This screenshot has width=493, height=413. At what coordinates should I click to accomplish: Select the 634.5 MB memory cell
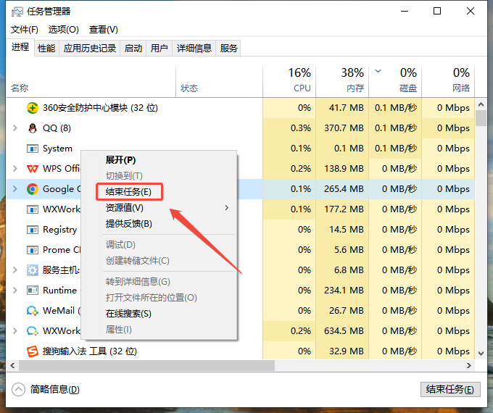point(342,331)
